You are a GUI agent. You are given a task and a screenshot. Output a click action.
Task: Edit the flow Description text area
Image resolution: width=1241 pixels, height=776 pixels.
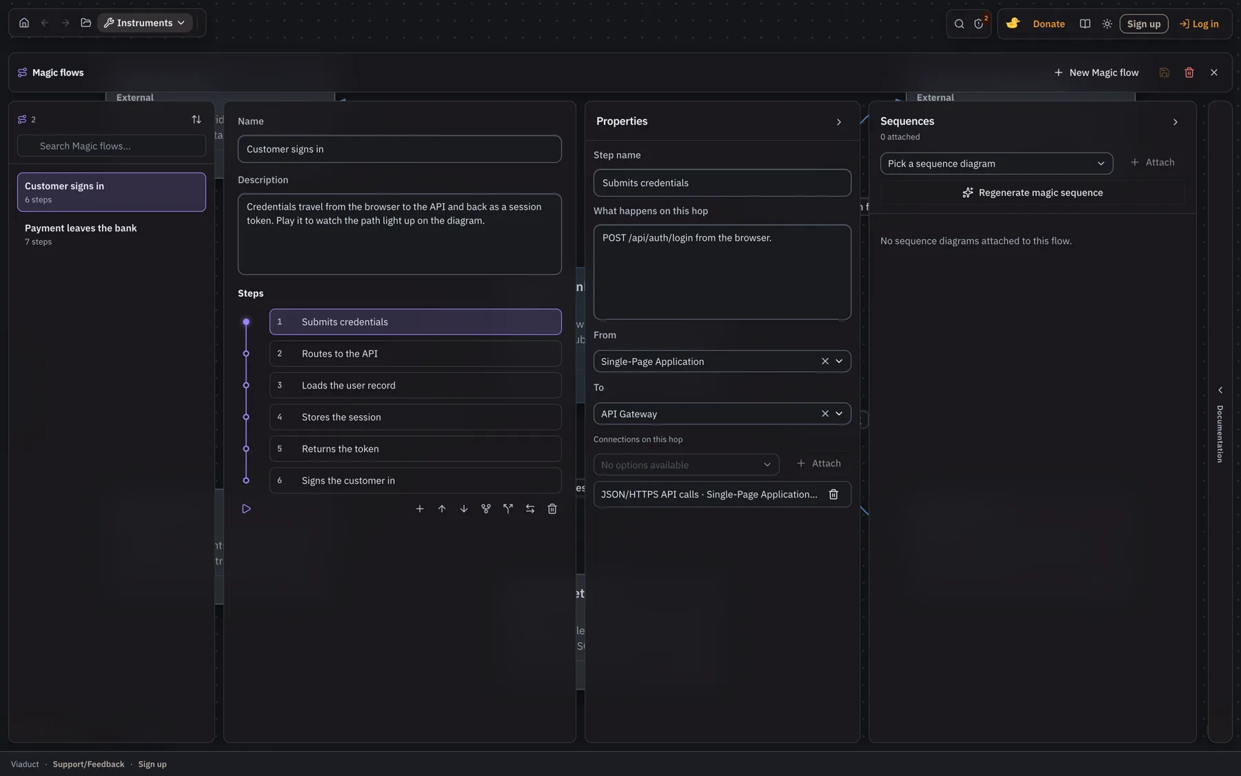pos(400,234)
